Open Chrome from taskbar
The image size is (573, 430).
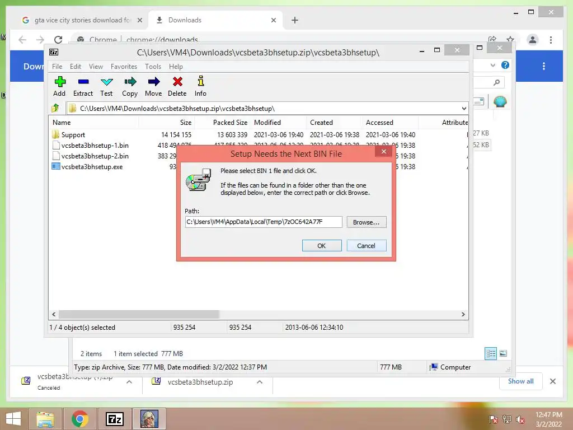click(79, 419)
